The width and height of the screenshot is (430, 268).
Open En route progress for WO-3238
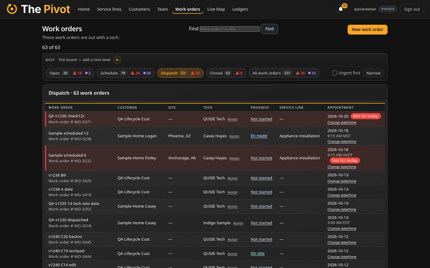[259, 136]
